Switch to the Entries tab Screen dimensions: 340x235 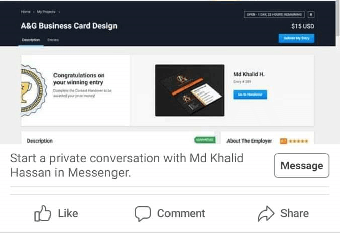click(x=53, y=40)
